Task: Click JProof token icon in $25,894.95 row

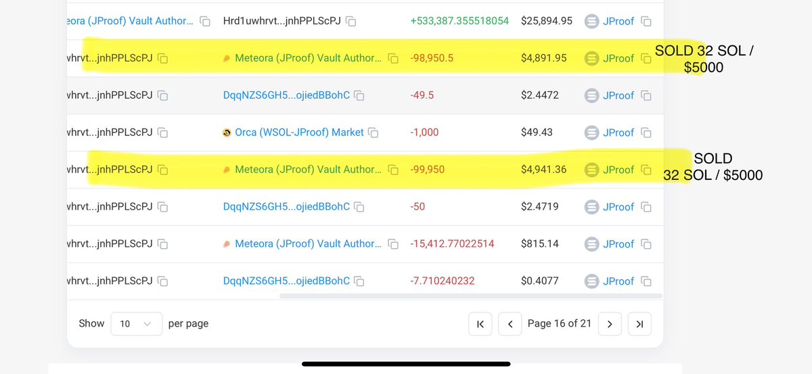Action: [591, 22]
